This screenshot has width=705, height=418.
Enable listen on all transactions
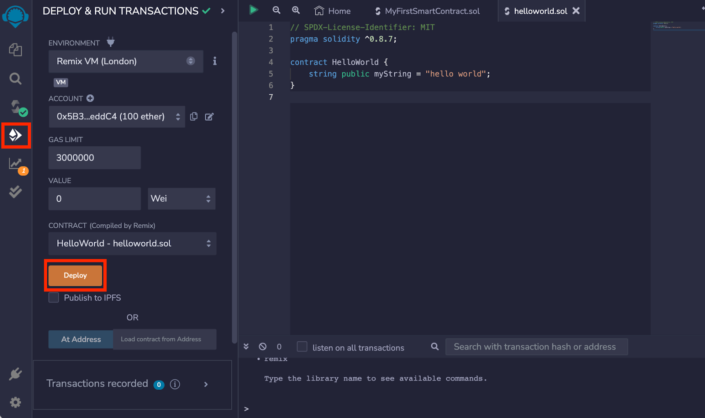click(302, 347)
